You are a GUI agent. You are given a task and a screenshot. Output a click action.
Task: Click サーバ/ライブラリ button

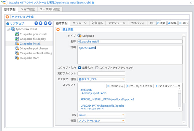coord(140,86)
